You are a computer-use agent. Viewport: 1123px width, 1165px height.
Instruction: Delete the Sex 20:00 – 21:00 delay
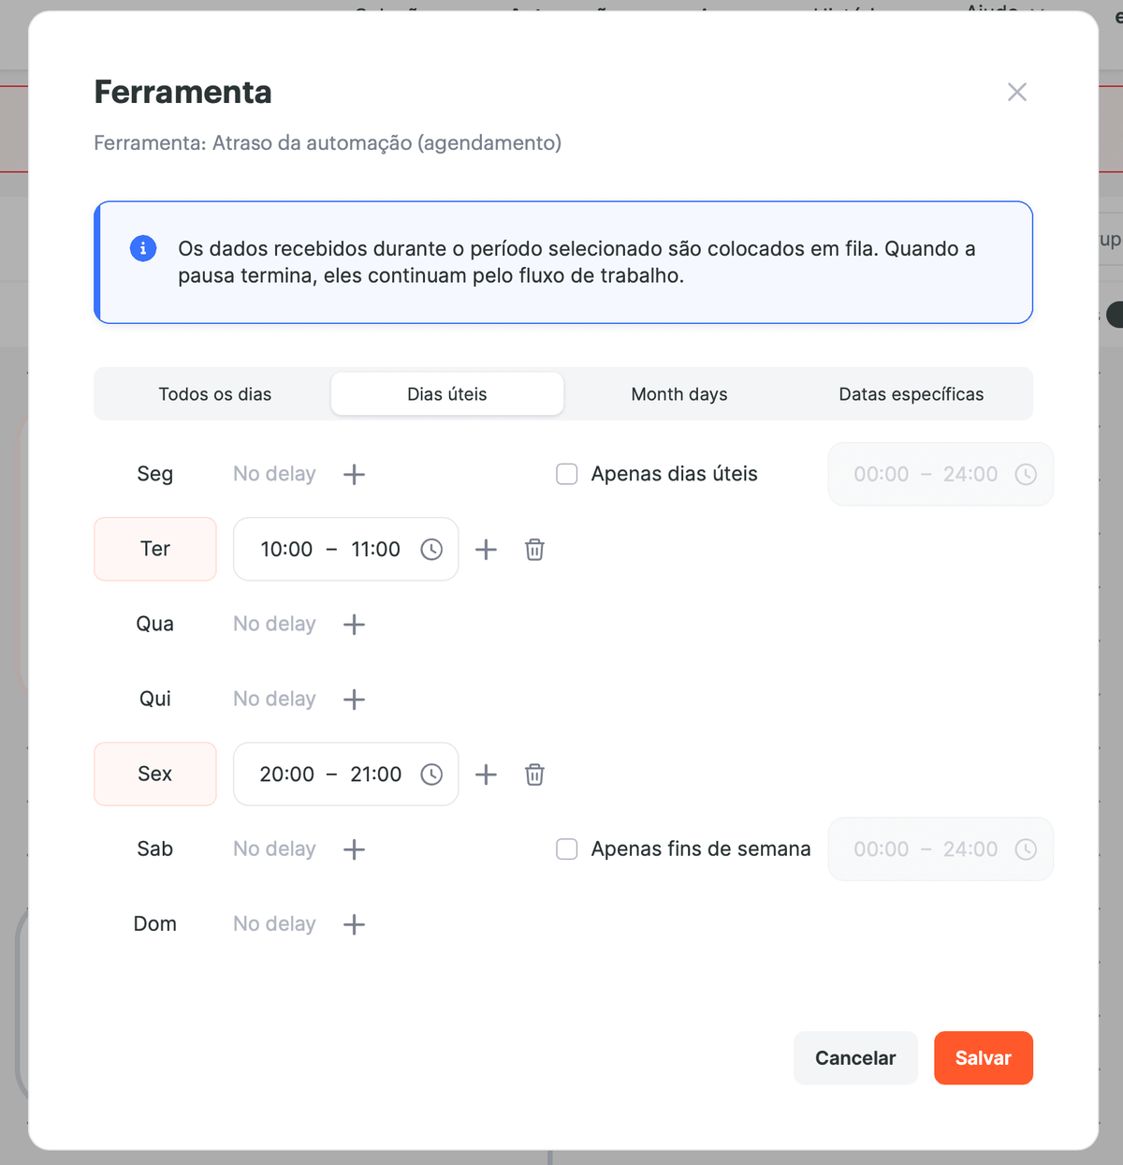pos(534,774)
